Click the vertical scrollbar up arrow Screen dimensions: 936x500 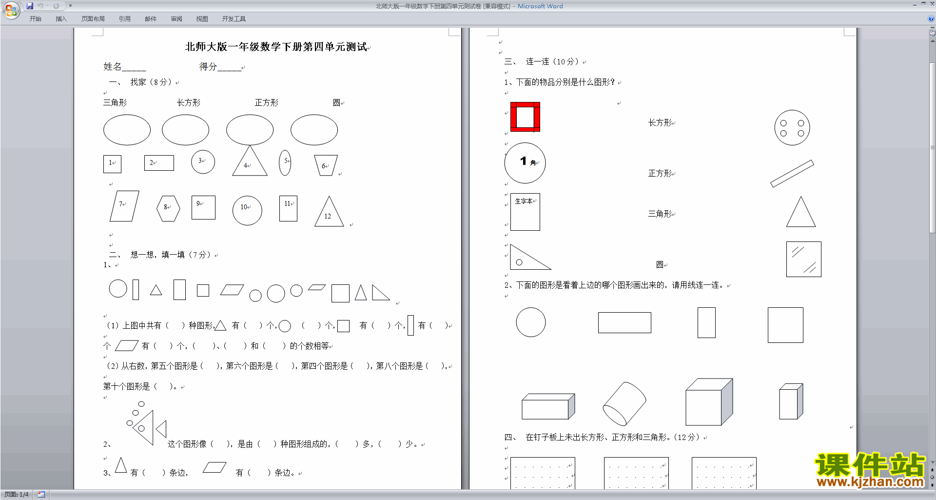click(932, 41)
